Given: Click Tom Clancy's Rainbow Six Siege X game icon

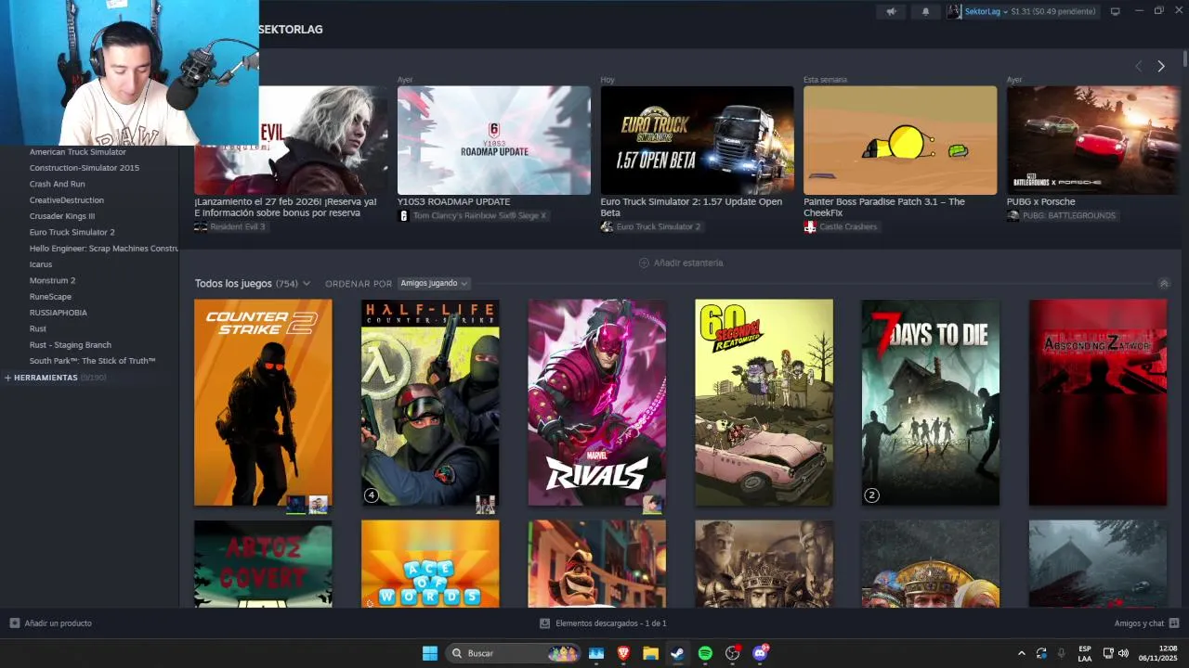Looking at the screenshot, I should tap(404, 215).
